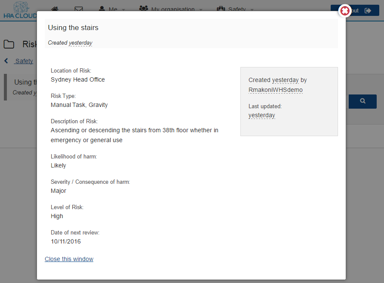Open the Safety menu in the navbar

pos(237,9)
